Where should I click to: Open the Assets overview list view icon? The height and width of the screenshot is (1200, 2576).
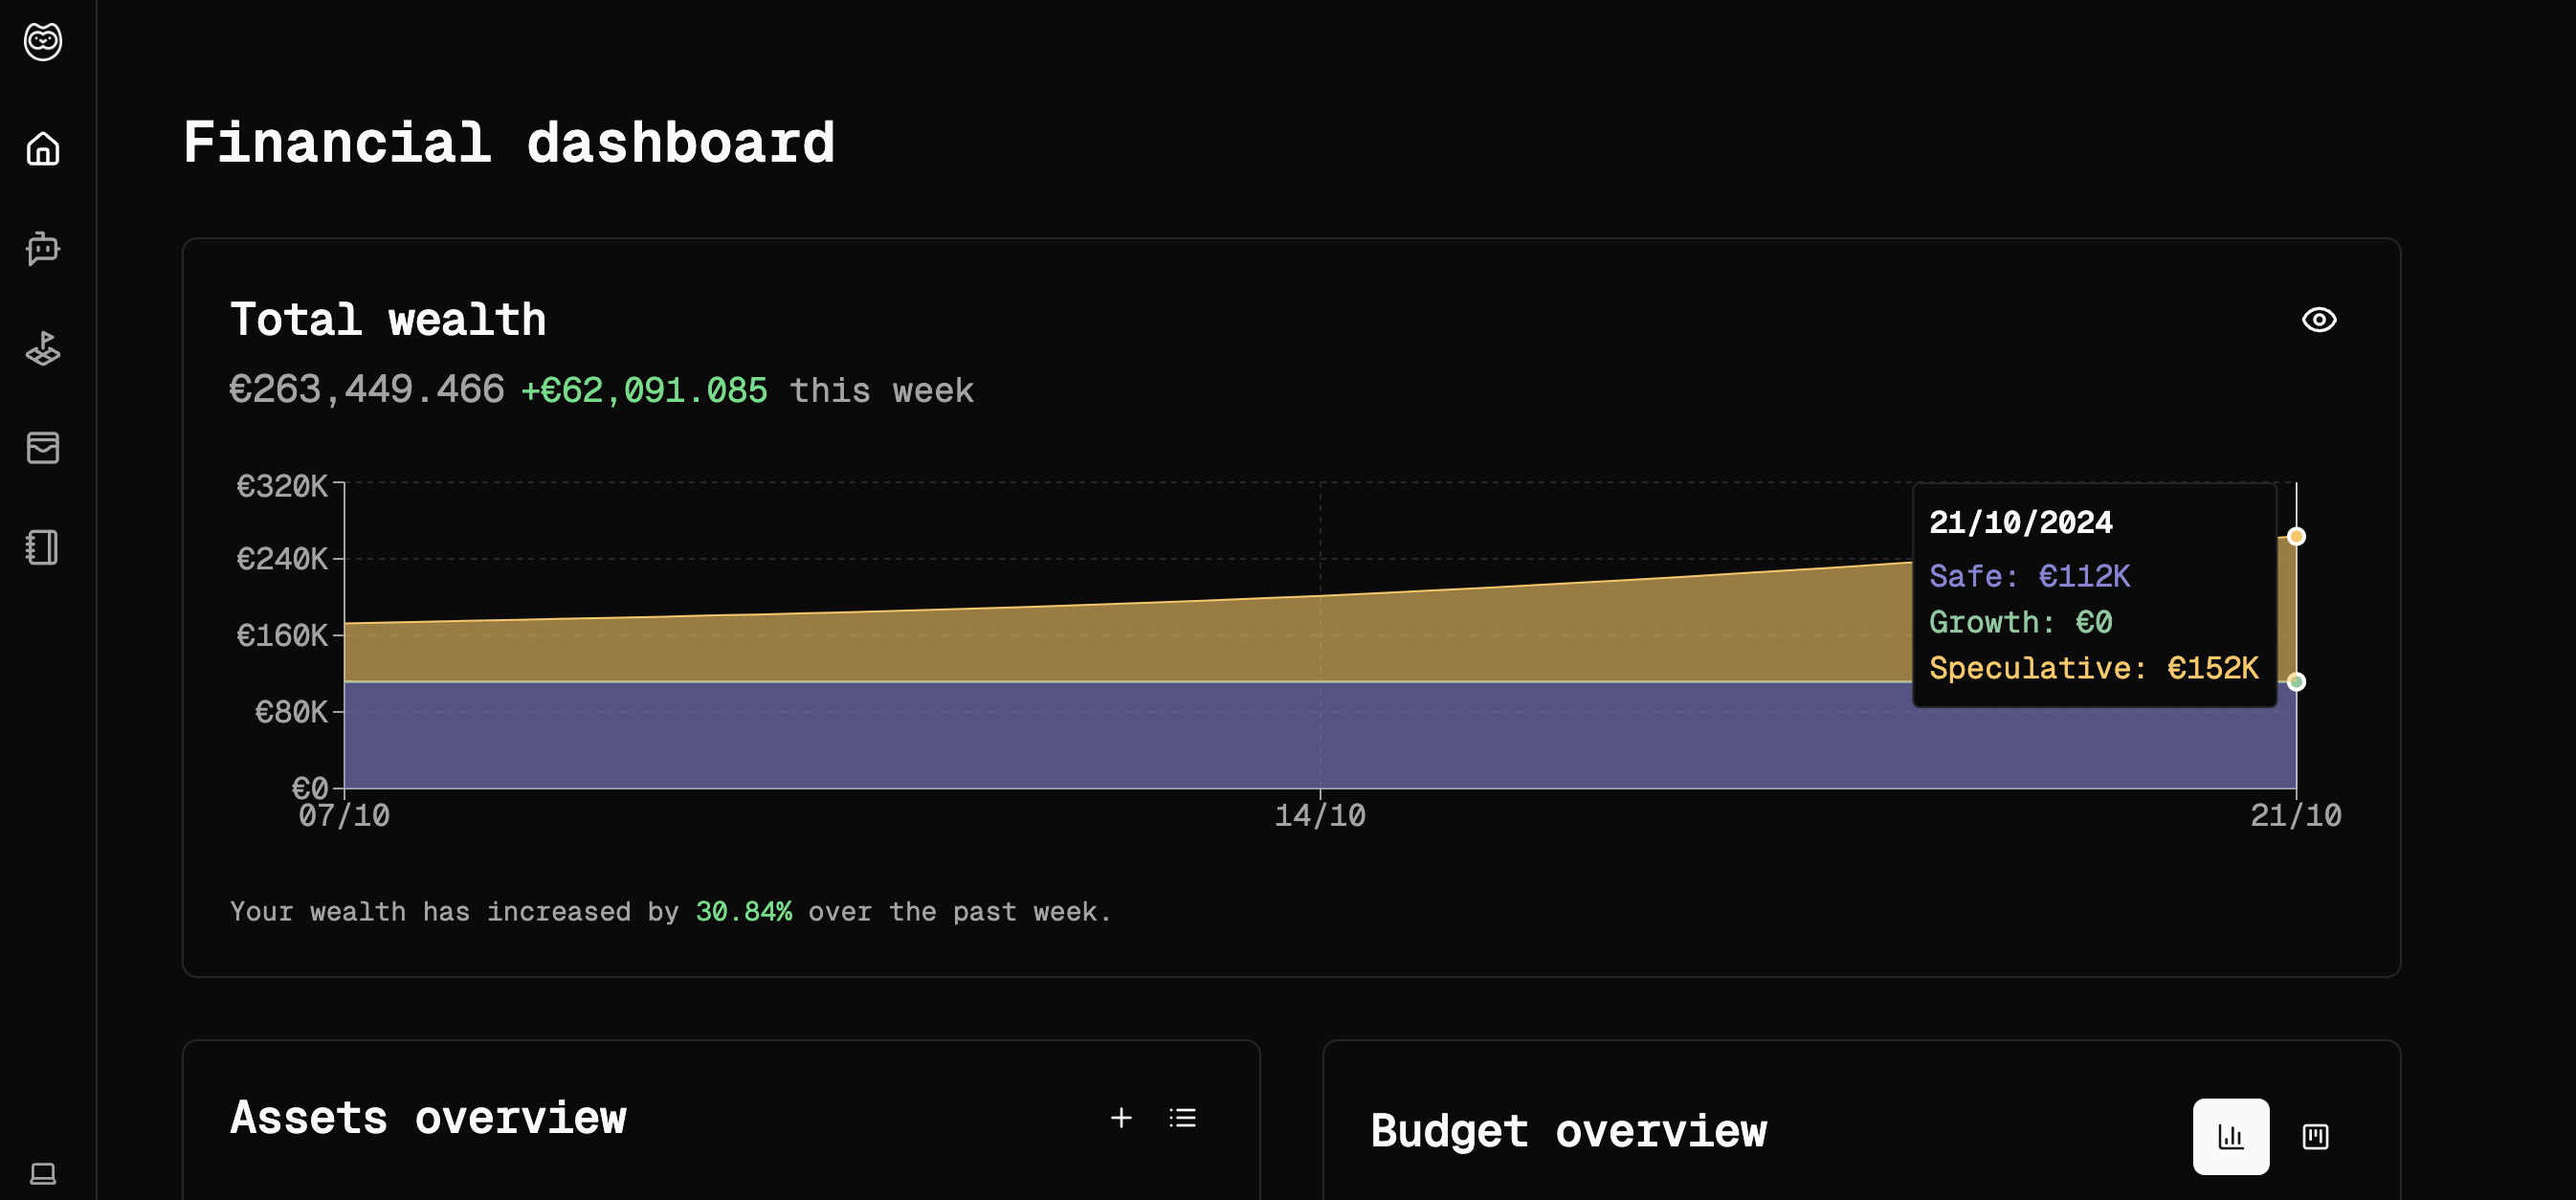coord(1183,1118)
